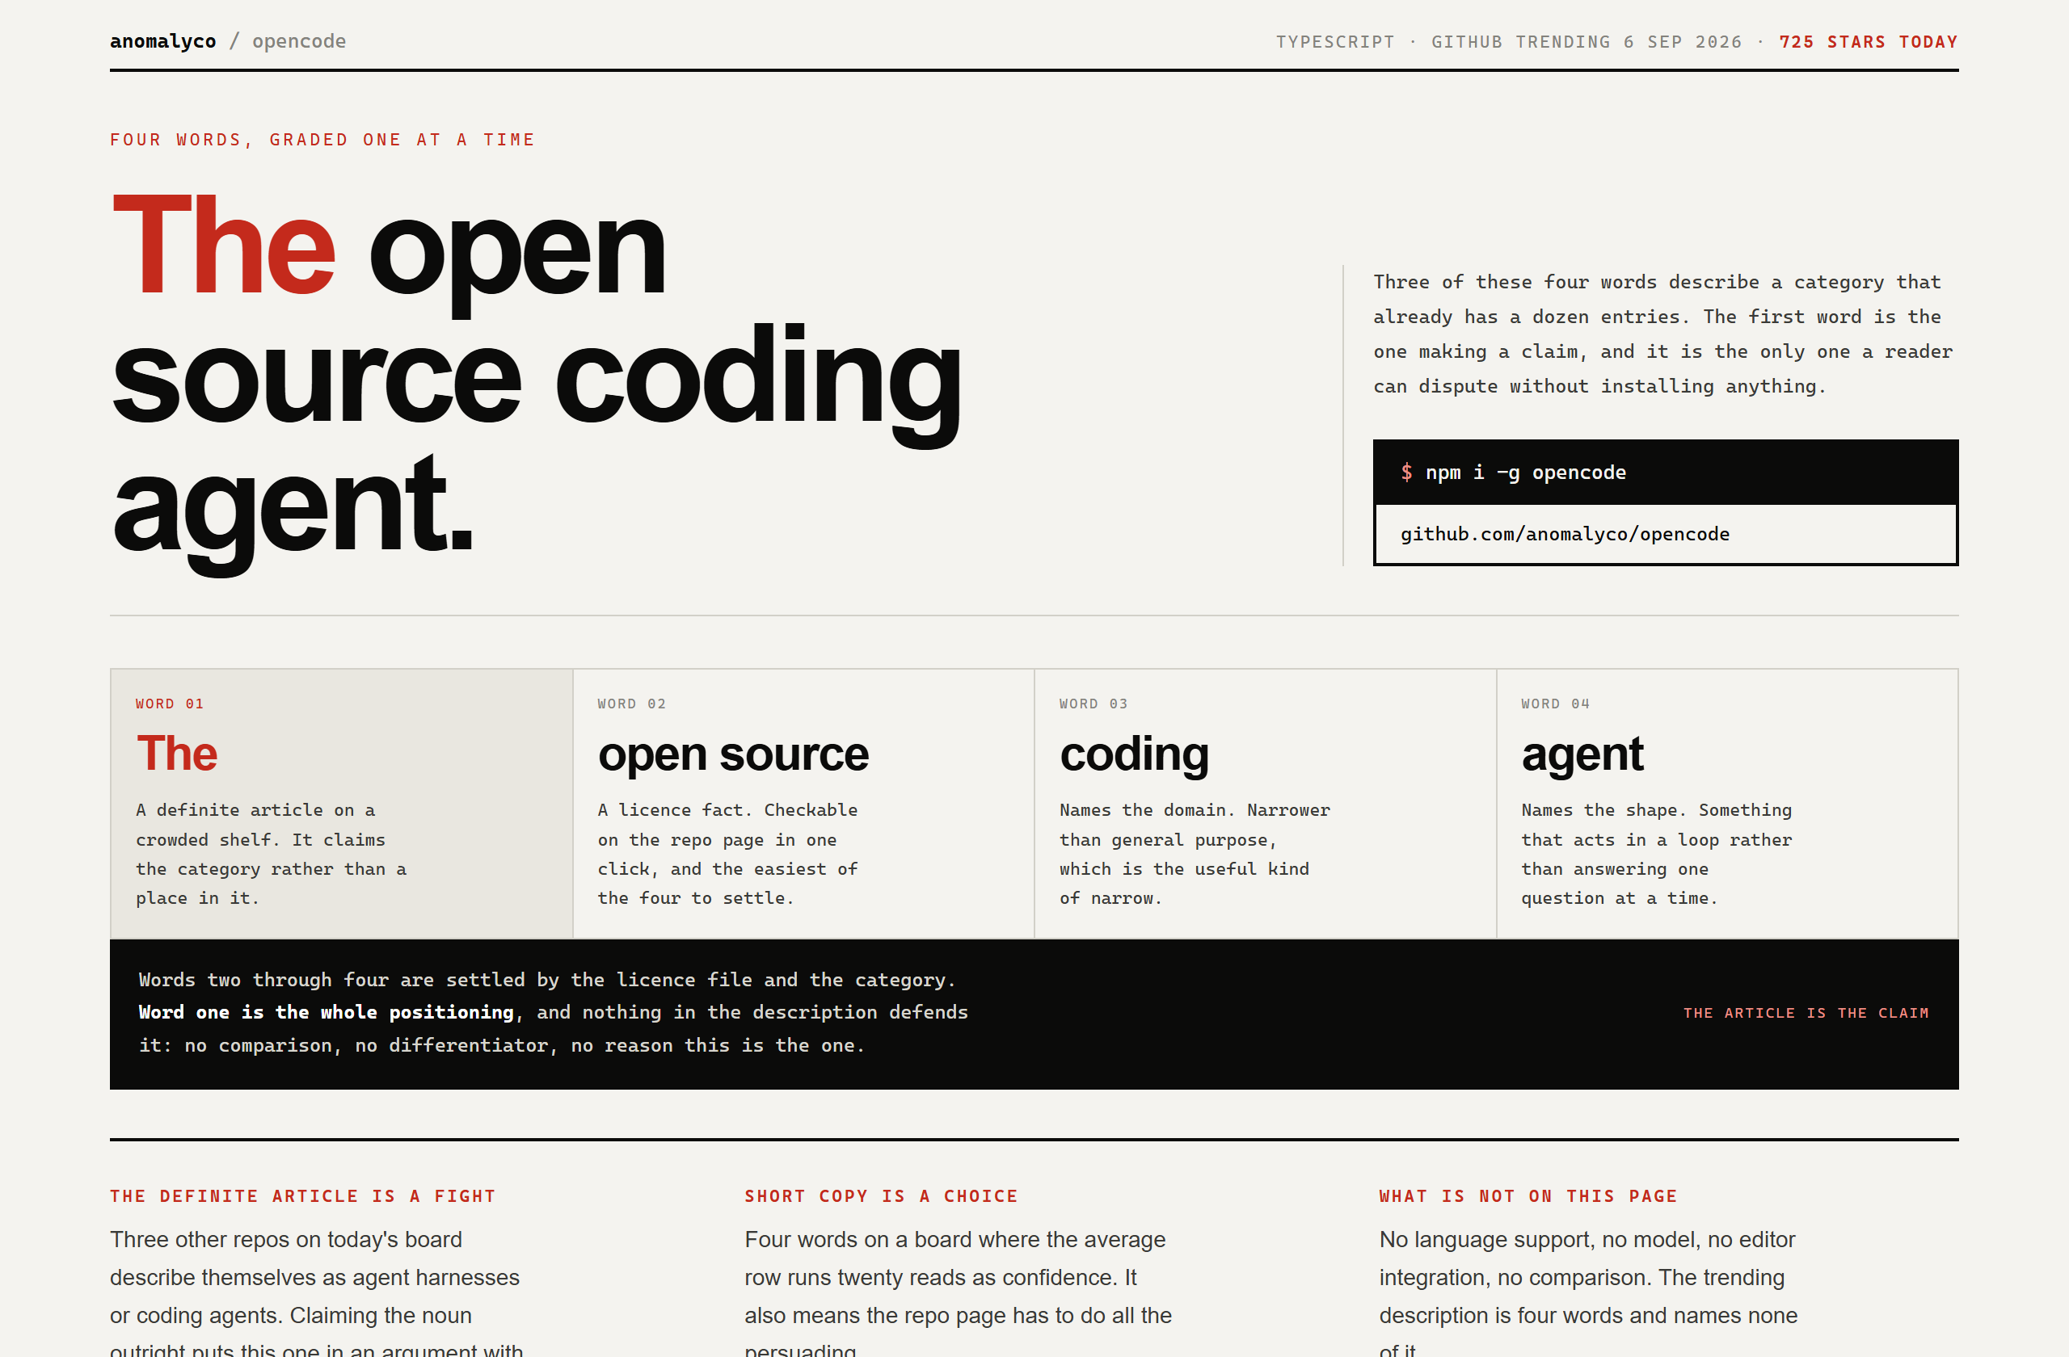This screenshot has height=1357, width=2069.
Task: Click paragraph 'Four words on a board'
Action: coord(958,1290)
